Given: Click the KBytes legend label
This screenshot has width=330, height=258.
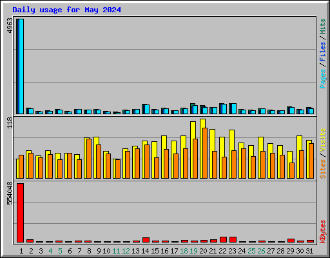Looking at the screenshot, I should [323, 232].
